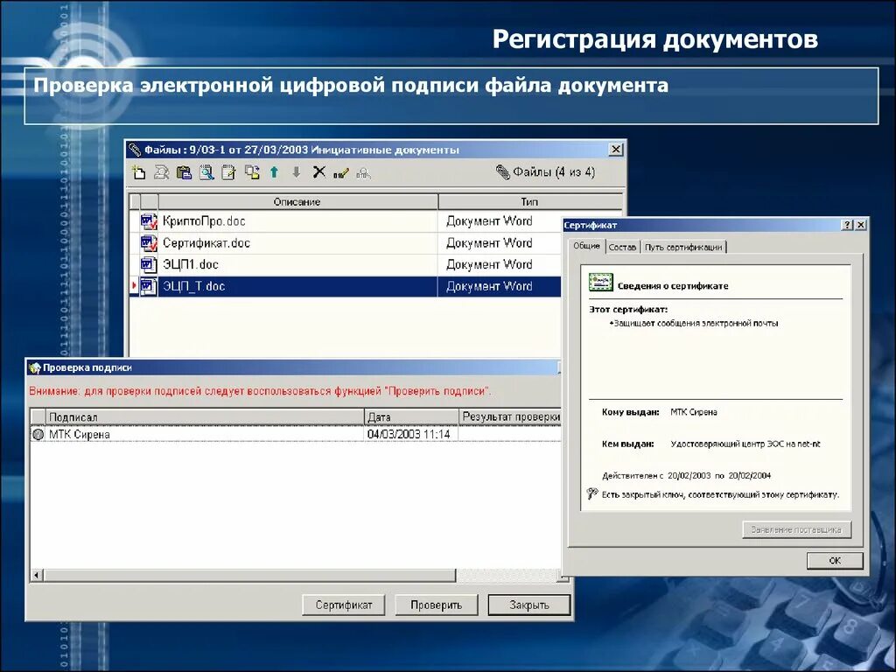Click the red row marker beside ЭЦП_T.doc
The image size is (896, 672).
coord(134,286)
